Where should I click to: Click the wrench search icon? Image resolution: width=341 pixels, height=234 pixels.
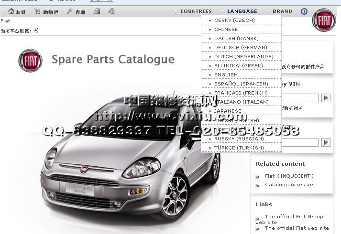point(69,11)
